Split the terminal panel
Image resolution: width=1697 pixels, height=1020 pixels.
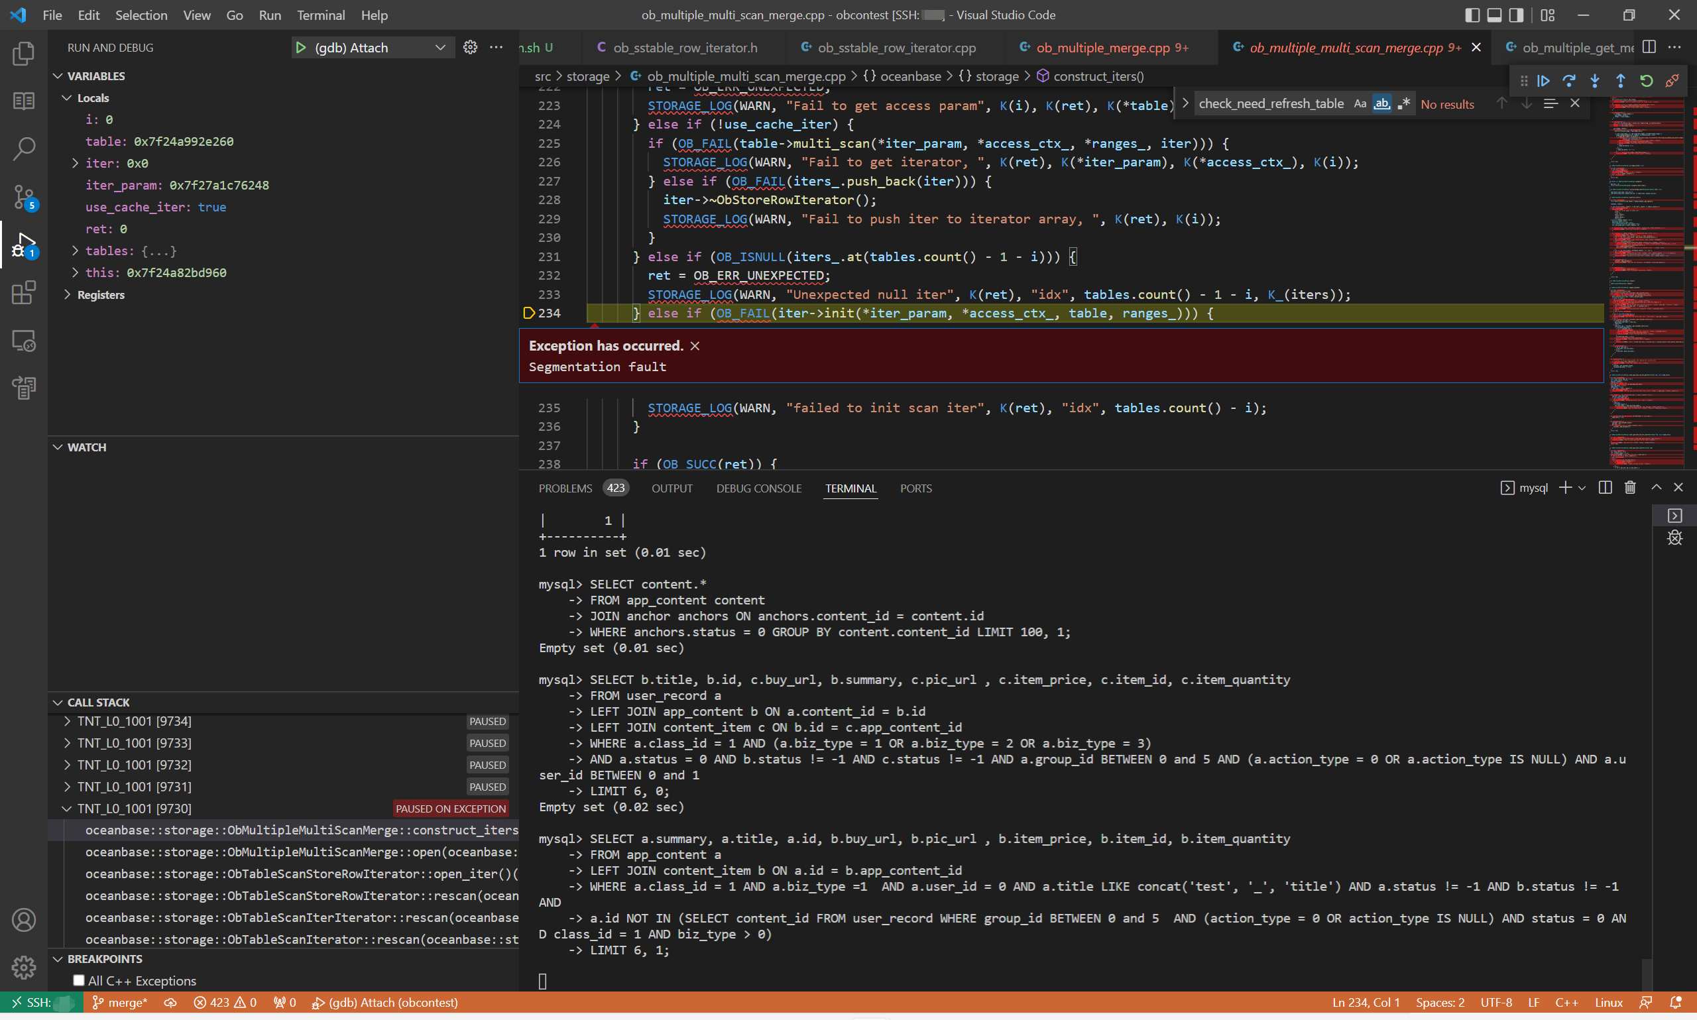coord(1605,487)
